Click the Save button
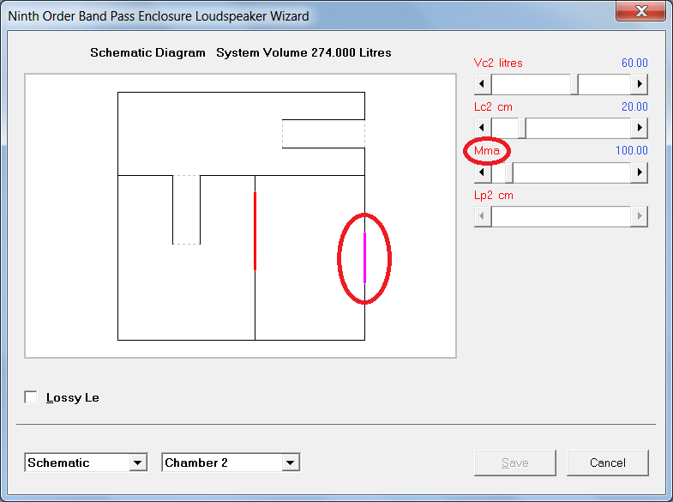Screen dimensions: 673x502 (x=515, y=463)
